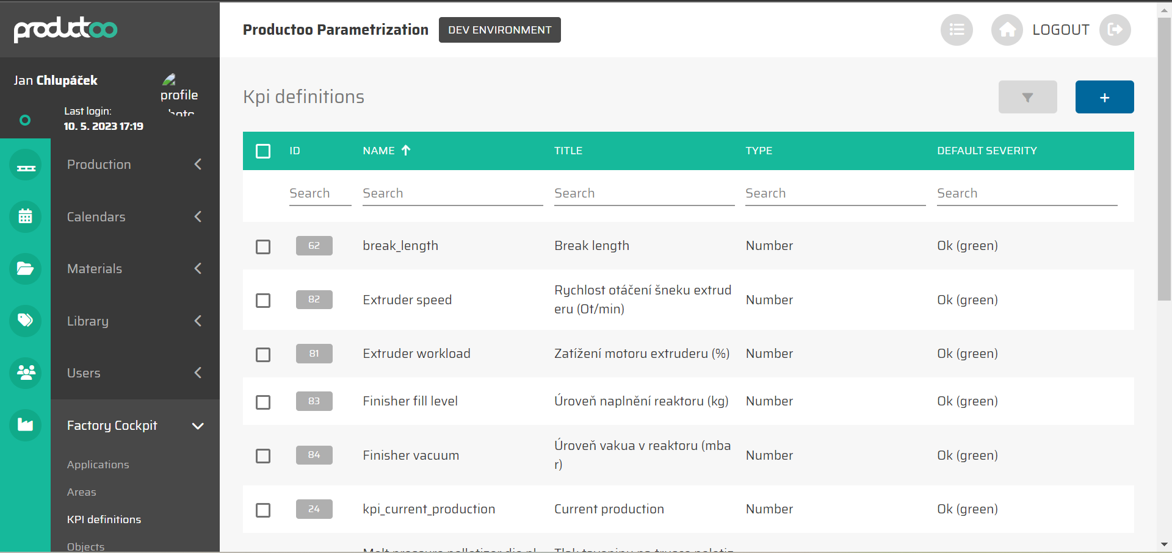Open the Calendars calendar icon

[26, 217]
